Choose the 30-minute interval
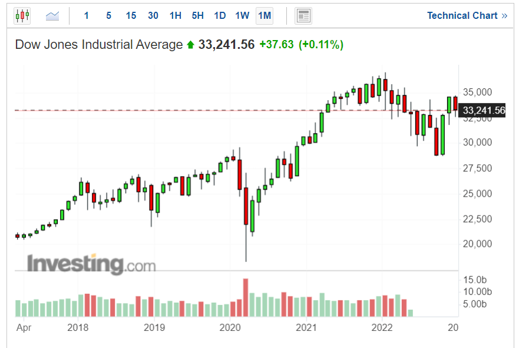 pos(153,16)
